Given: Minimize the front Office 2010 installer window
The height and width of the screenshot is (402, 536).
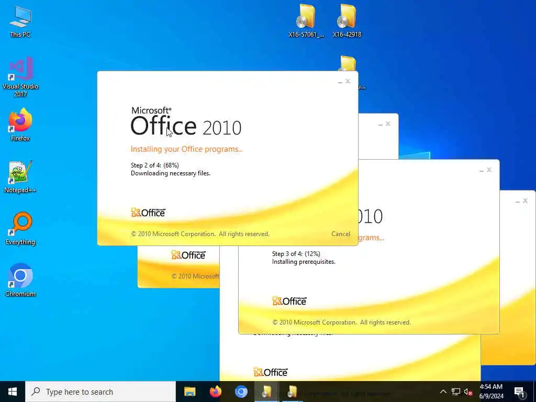Looking at the screenshot, I should click(340, 81).
